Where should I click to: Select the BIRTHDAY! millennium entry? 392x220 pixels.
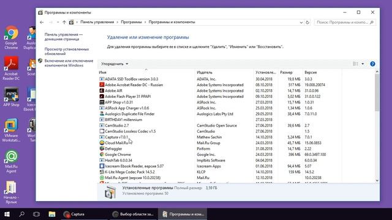pos(124,120)
